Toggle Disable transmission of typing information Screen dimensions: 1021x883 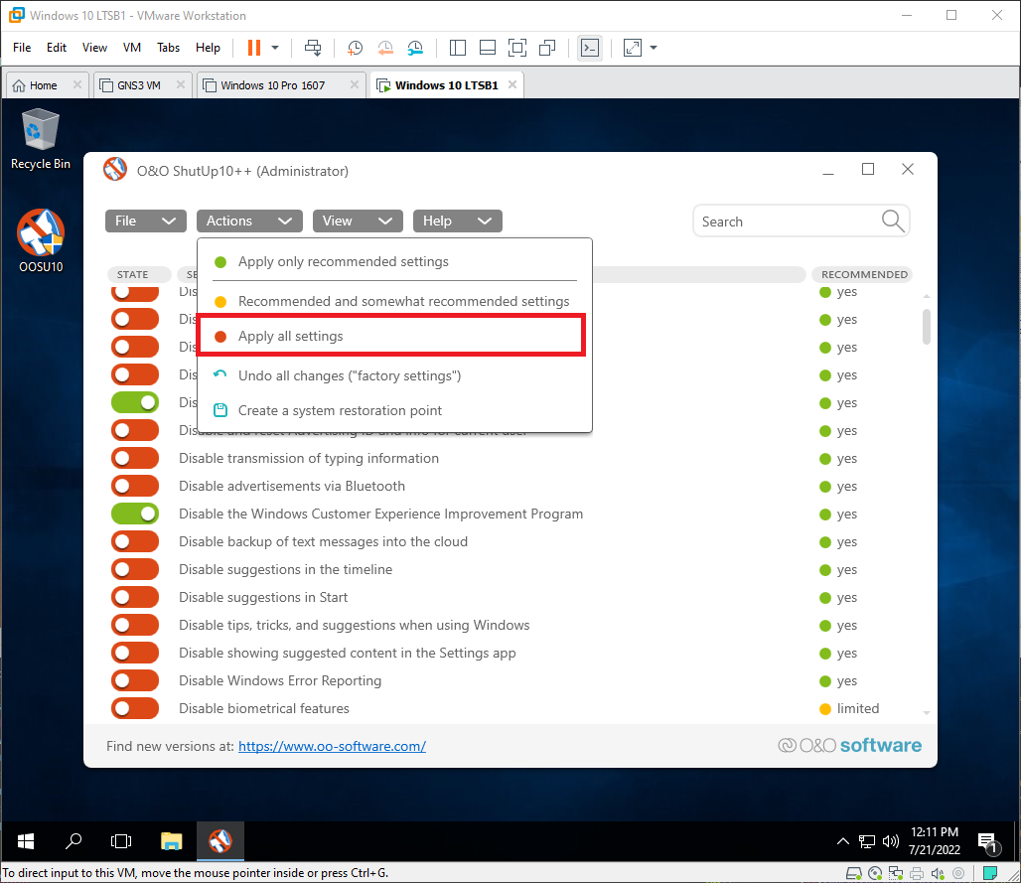(x=135, y=459)
